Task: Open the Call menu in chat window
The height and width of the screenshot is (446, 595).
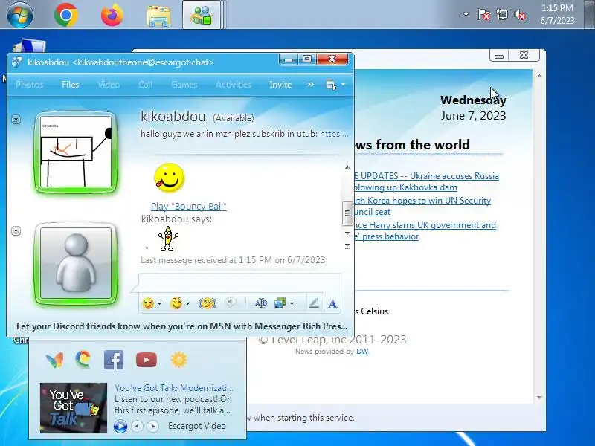Action: click(x=145, y=85)
